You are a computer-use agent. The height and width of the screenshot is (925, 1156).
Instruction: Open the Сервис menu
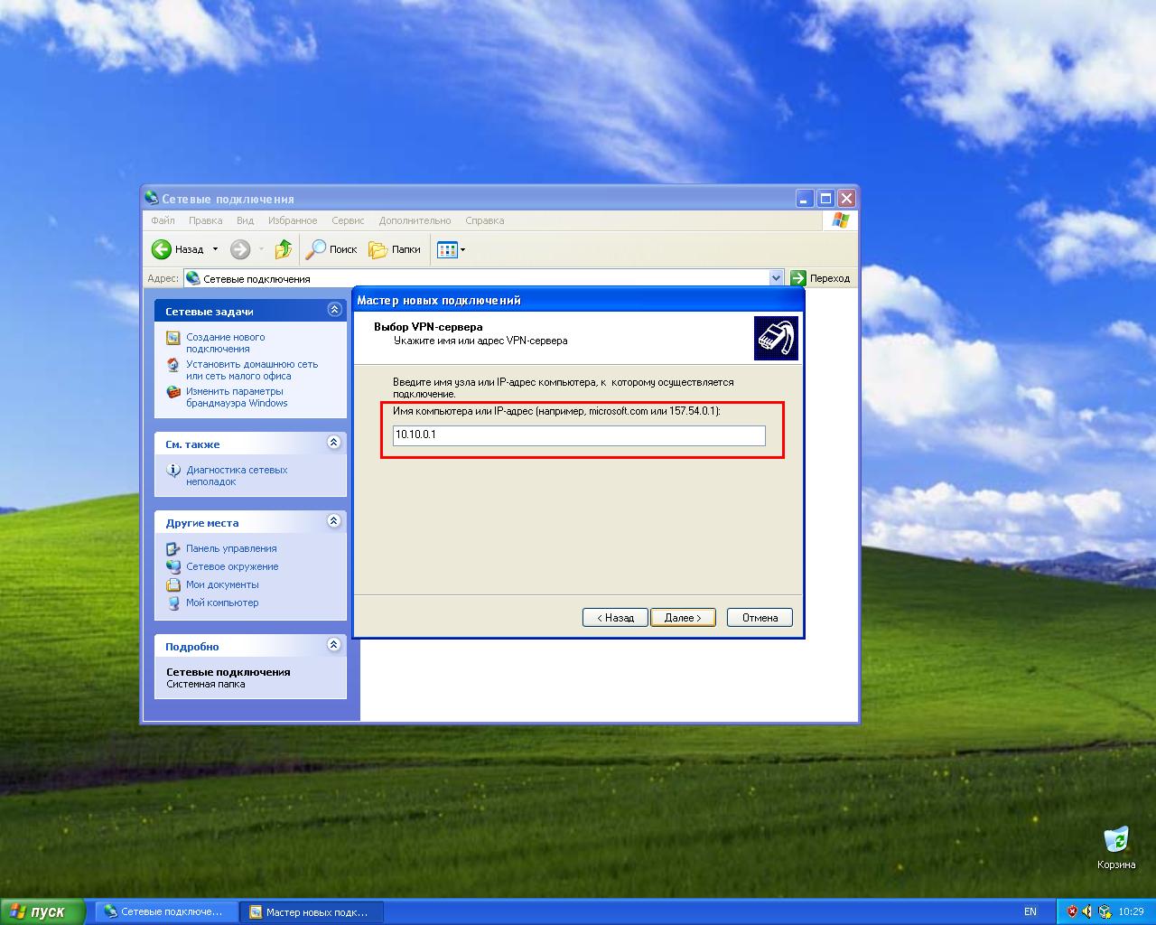point(348,220)
